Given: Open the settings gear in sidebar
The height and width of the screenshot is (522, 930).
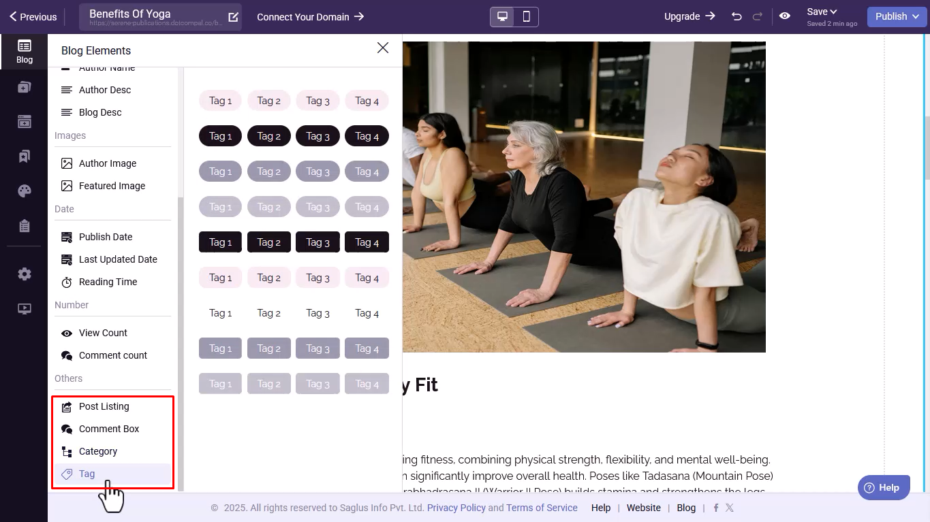Looking at the screenshot, I should (25, 274).
